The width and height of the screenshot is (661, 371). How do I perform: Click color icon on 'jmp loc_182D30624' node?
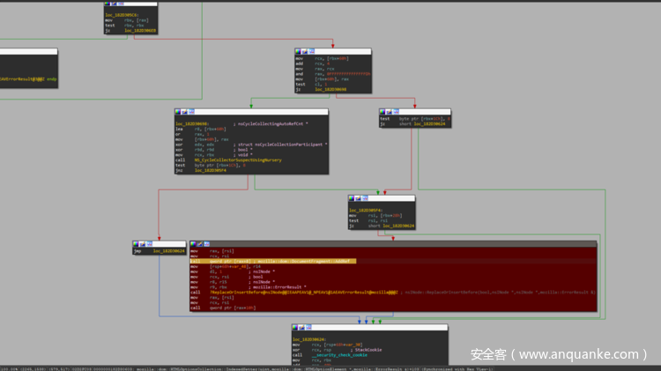click(x=135, y=243)
